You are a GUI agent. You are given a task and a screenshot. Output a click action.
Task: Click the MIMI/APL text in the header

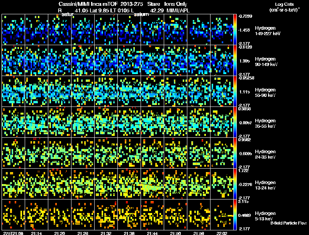tap(178, 10)
